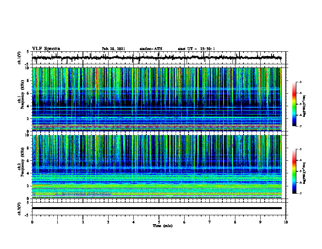Click the '-3' label on ch.2 colorbar
The width and height of the screenshot is (322, 249).
300,149
